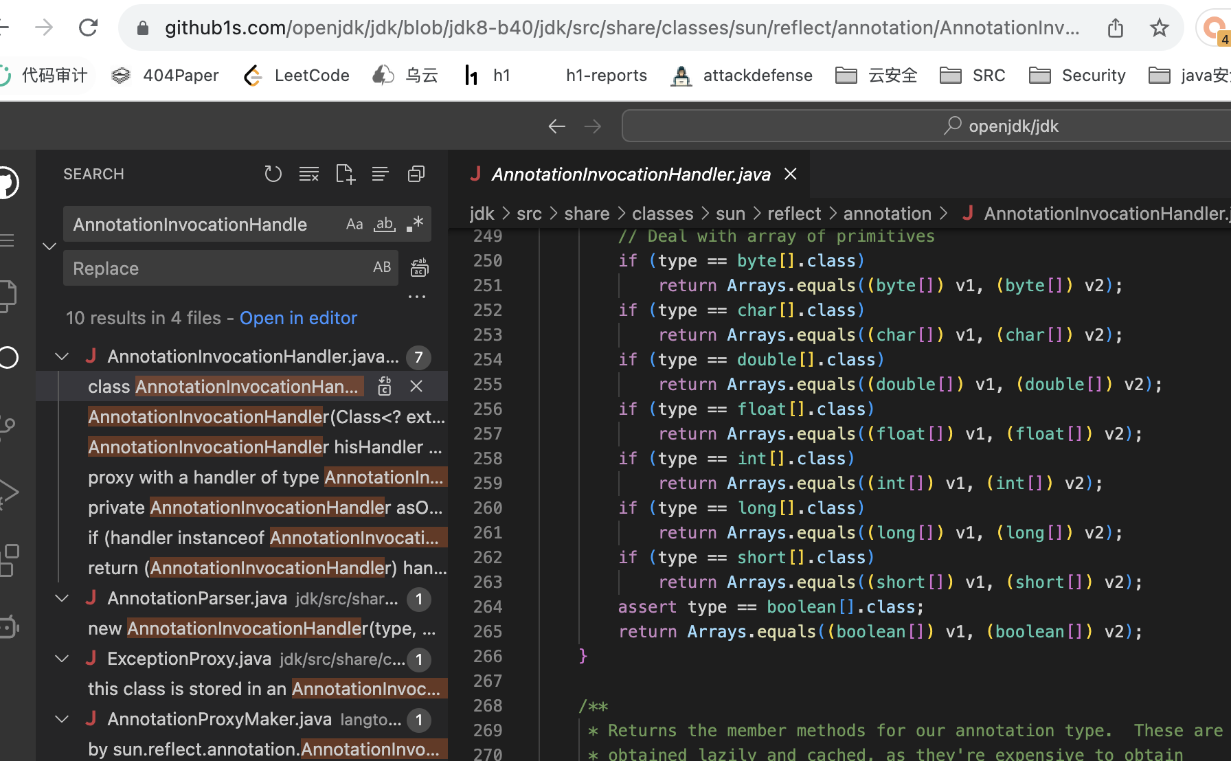Open a new search editor
1231x761 pixels.
click(x=345, y=174)
